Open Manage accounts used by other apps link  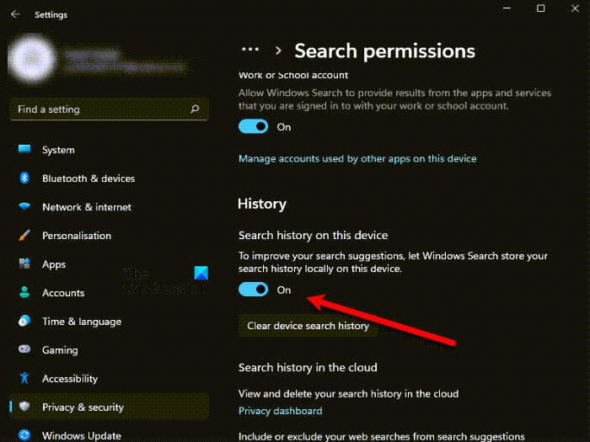357,158
